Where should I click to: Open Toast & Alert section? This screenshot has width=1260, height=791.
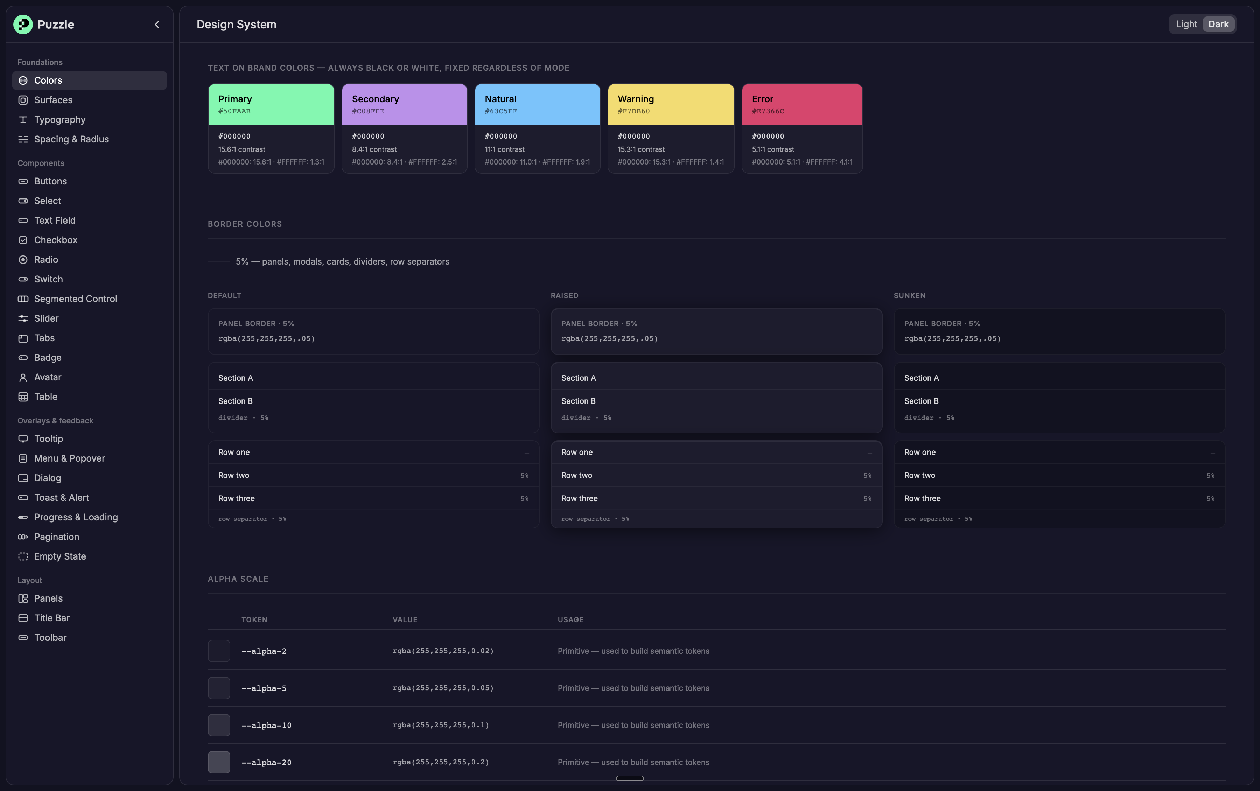pyautogui.click(x=90, y=498)
